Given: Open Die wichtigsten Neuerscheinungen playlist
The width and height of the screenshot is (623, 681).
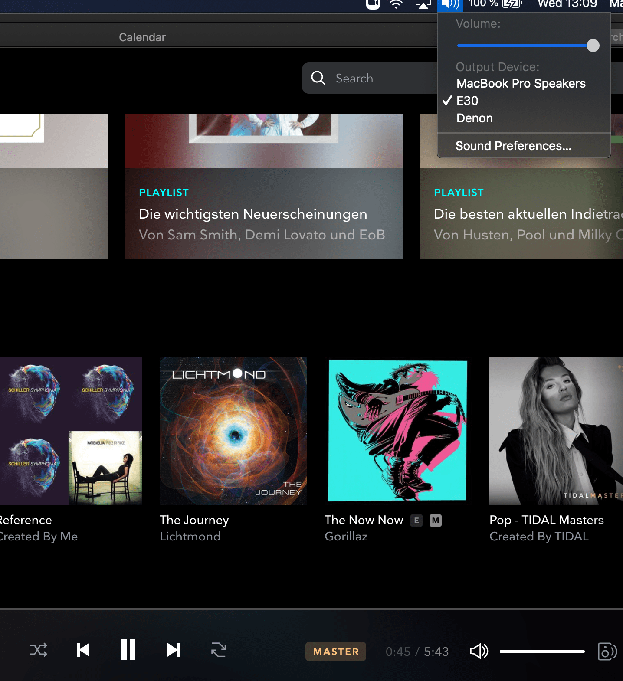Looking at the screenshot, I should coord(264,186).
